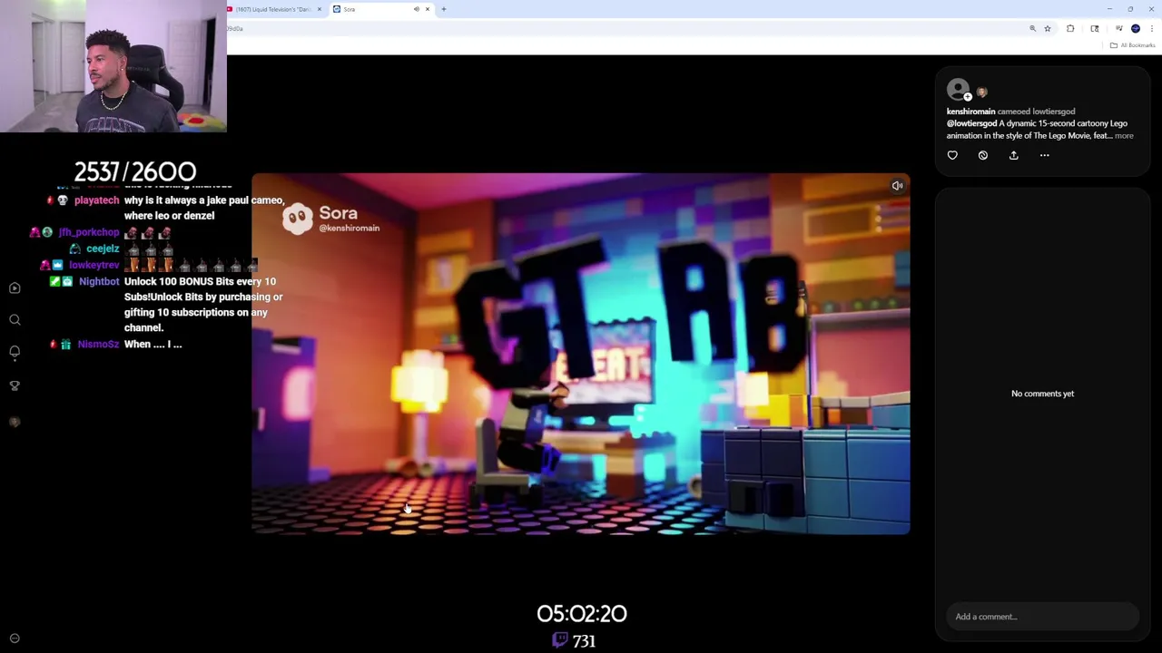Open notifications bell in Sora sidebar

15,352
